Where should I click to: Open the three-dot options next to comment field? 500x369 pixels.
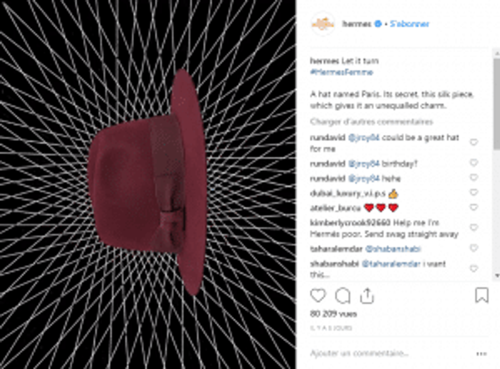[481, 354]
